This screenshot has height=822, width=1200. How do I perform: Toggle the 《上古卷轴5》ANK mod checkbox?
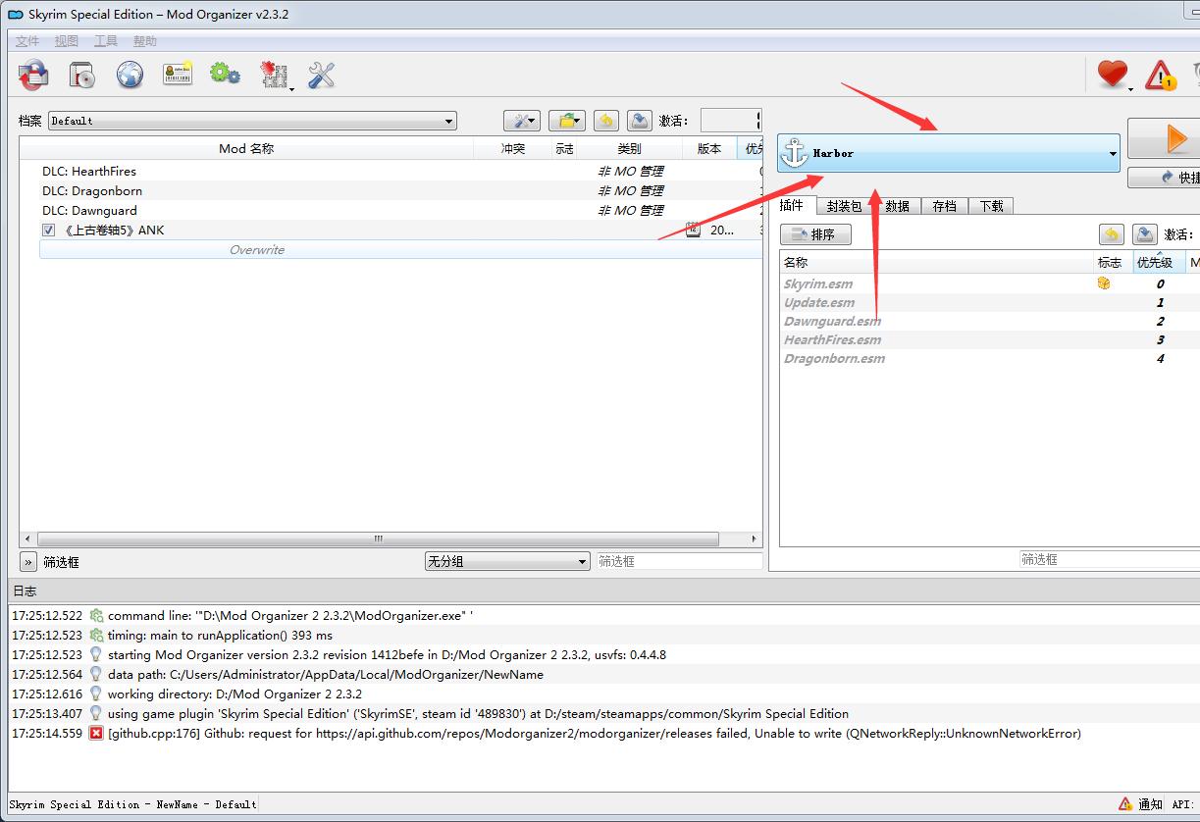point(48,230)
